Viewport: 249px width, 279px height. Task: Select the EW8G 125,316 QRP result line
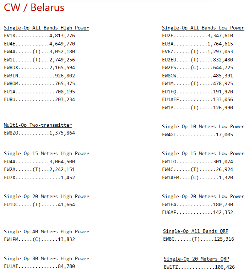pos(199,239)
